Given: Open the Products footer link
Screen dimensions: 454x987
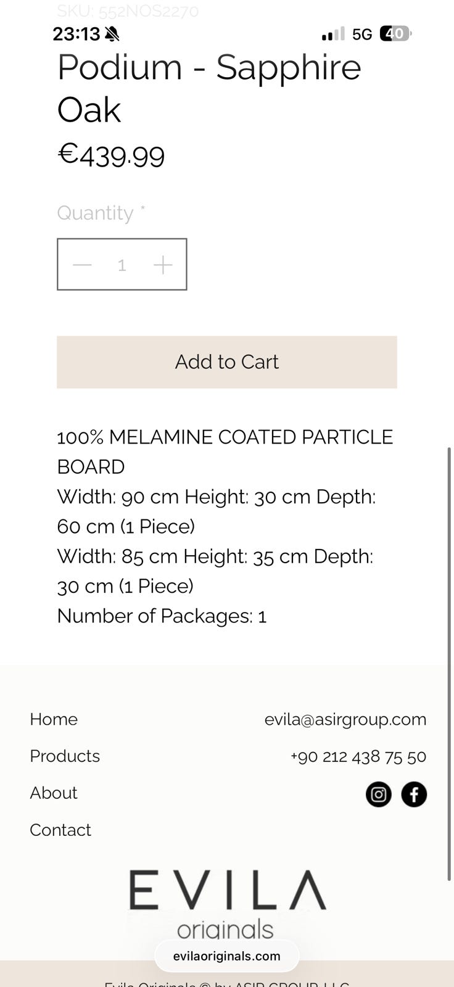Looking at the screenshot, I should pos(65,756).
